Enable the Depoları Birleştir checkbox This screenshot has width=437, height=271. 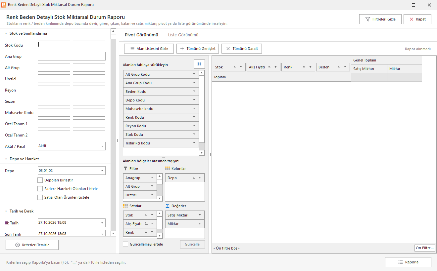tap(40, 180)
